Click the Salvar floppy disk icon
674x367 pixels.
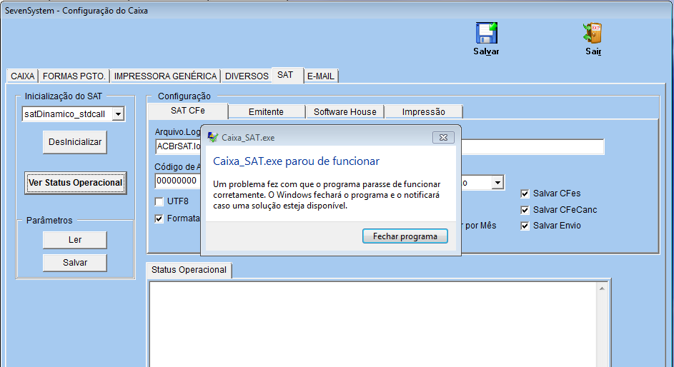(x=487, y=33)
